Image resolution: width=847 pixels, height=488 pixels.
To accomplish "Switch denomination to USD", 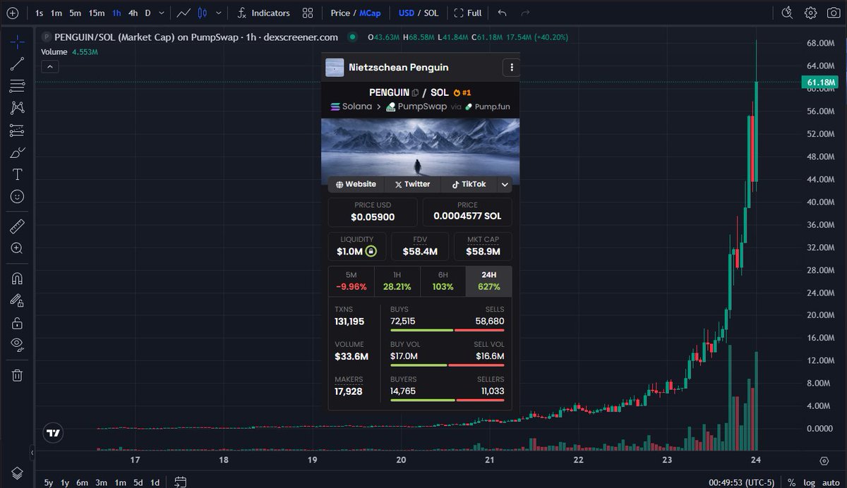I will click(407, 13).
